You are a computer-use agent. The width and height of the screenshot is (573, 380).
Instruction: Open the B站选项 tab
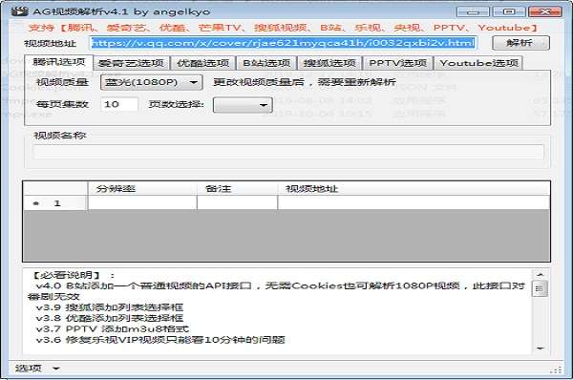pos(266,63)
